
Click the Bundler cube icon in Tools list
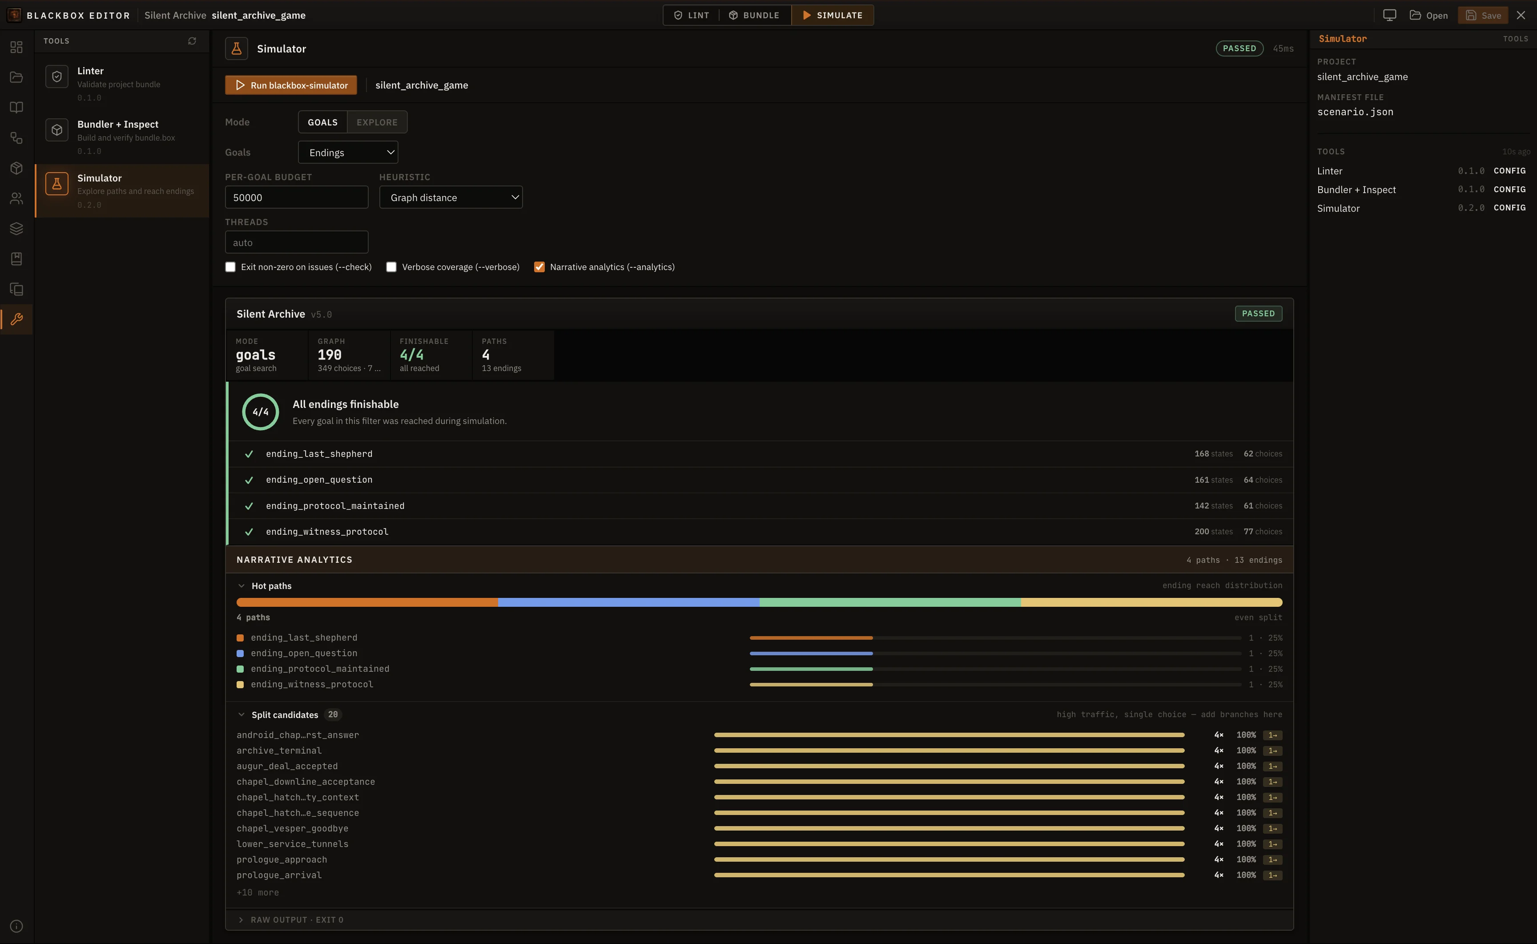[x=57, y=130]
